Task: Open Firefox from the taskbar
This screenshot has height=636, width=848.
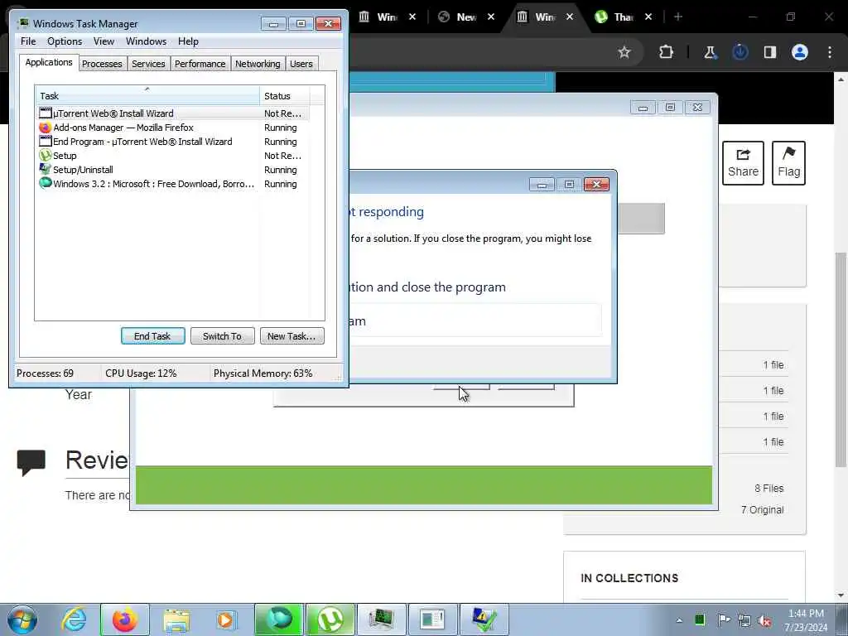Action: (125, 619)
